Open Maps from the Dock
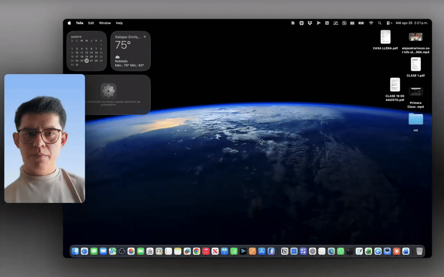 point(112,251)
